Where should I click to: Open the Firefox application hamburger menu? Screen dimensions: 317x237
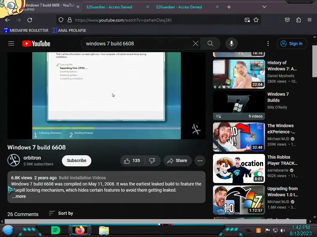tap(309, 20)
